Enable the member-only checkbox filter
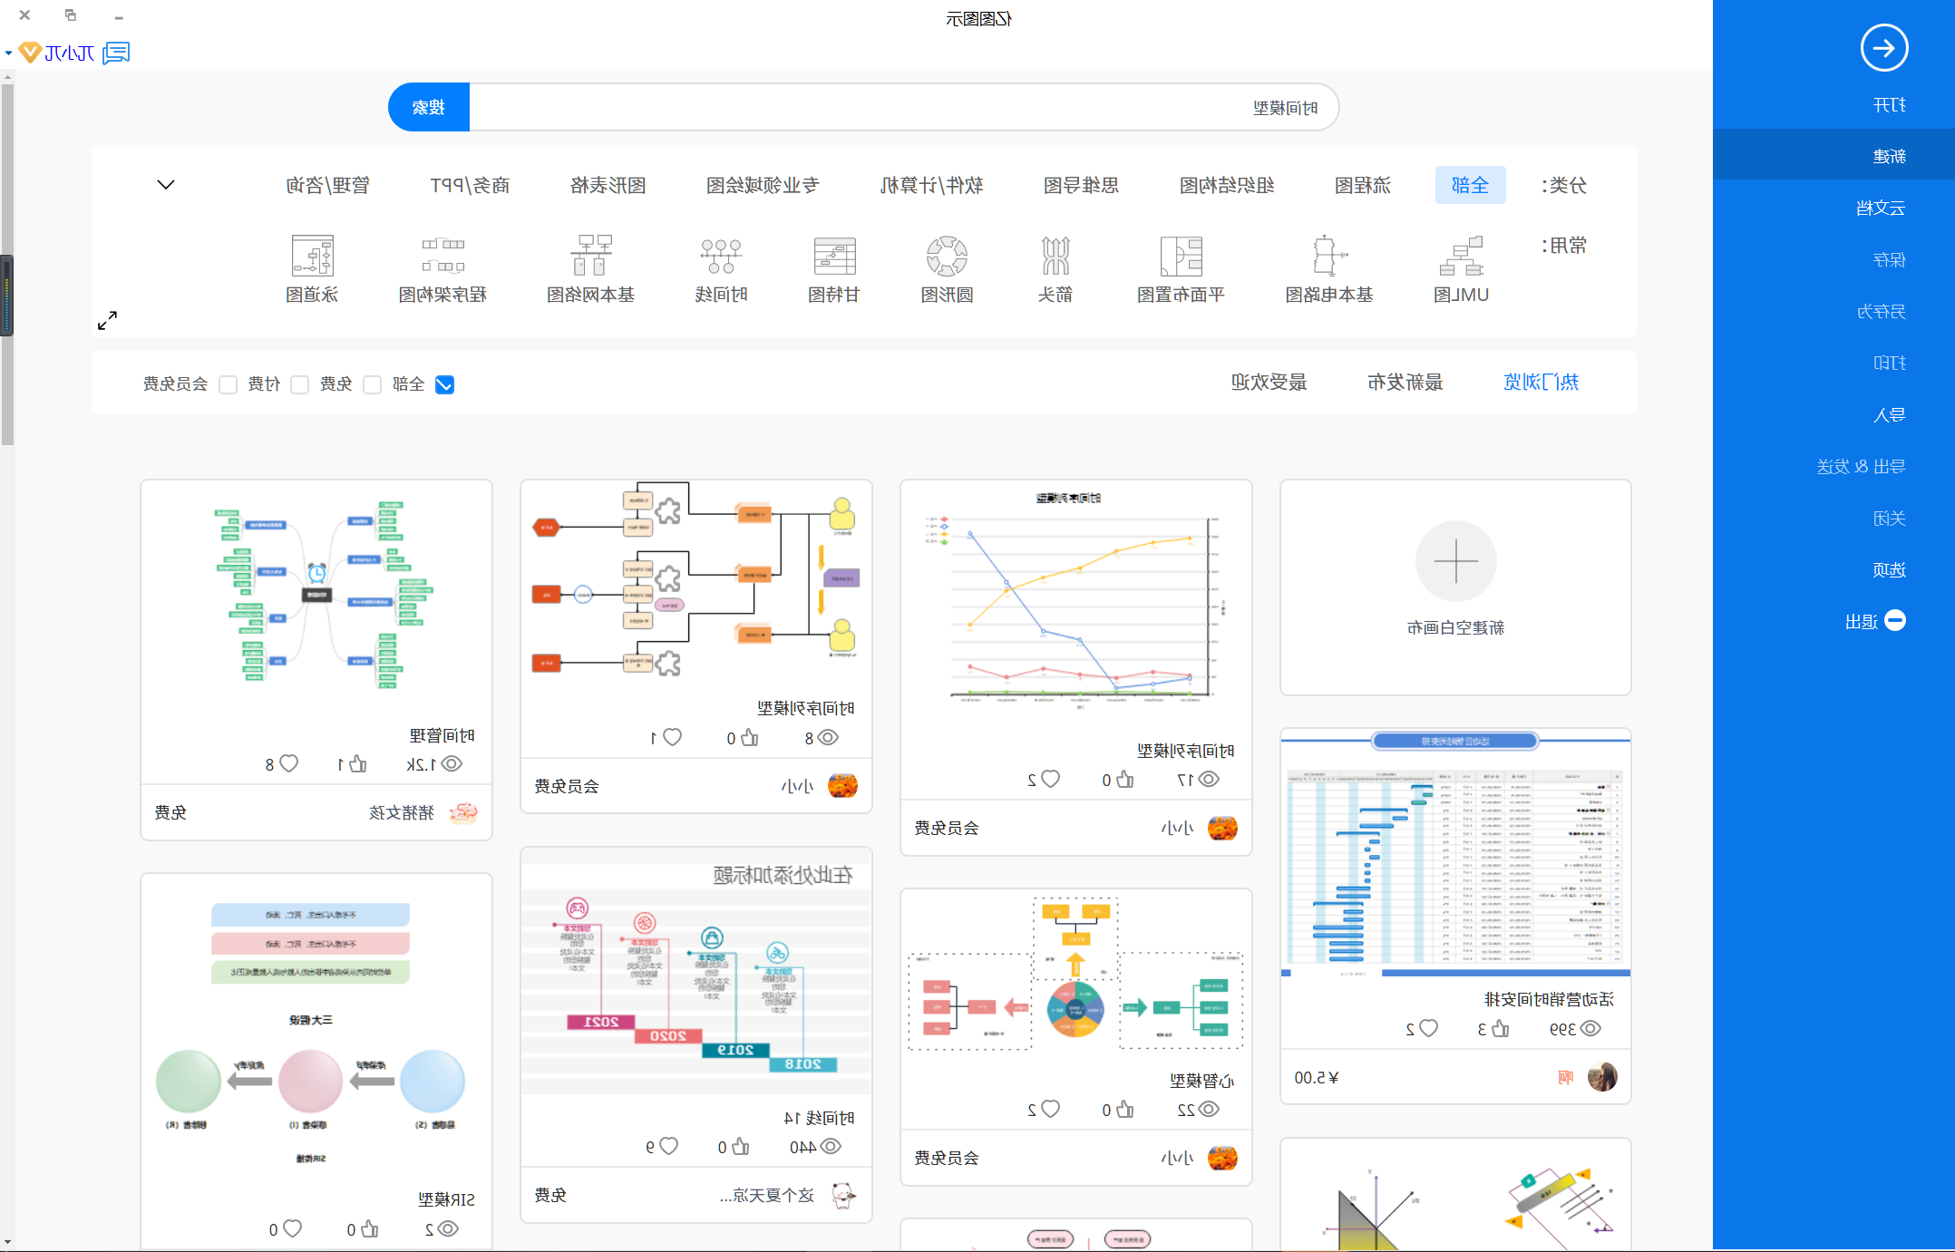Screen dimensions: 1955x1252 pyautogui.click(x=222, y=382)
